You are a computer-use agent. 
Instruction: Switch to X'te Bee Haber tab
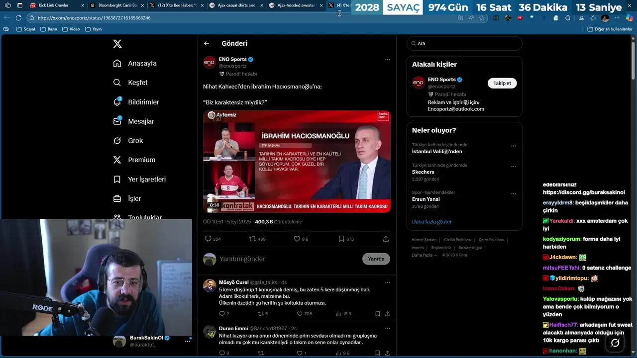point(177,5)
